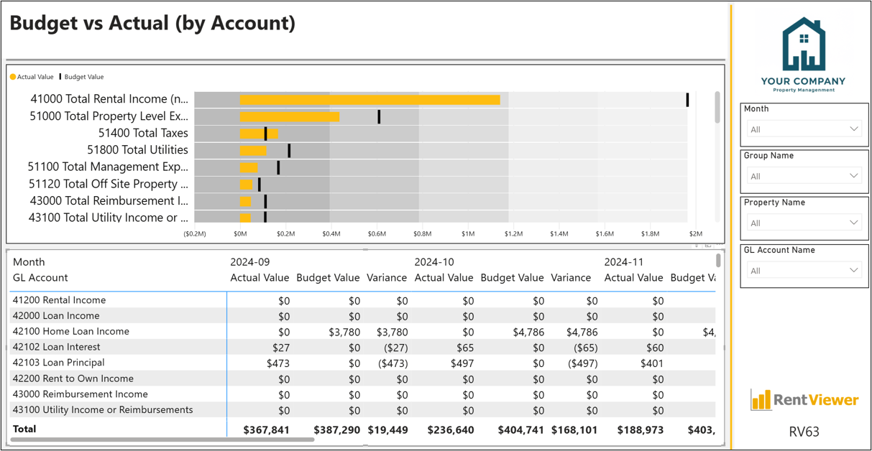The height and width of the screenshot is (451, 872).
Task: Click the 'Budget vs Actual (by Account)' title
Action: (x=152, y=23)
